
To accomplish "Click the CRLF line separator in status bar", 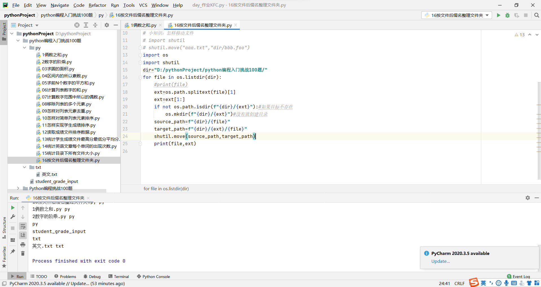I will [x=460, y=283].
